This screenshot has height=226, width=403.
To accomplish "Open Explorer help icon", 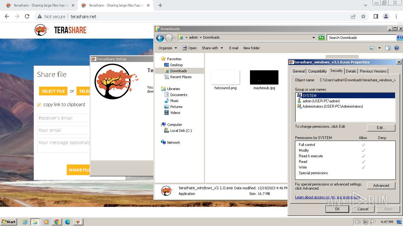I will 397,48.
